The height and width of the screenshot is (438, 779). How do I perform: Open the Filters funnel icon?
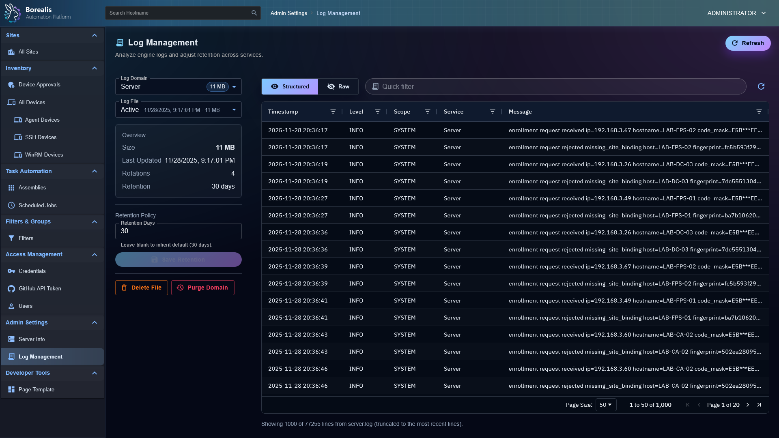pos(11,238)
